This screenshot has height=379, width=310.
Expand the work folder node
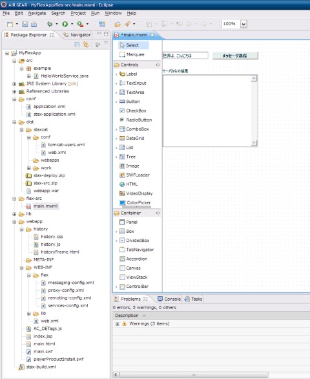coord(28,168)
